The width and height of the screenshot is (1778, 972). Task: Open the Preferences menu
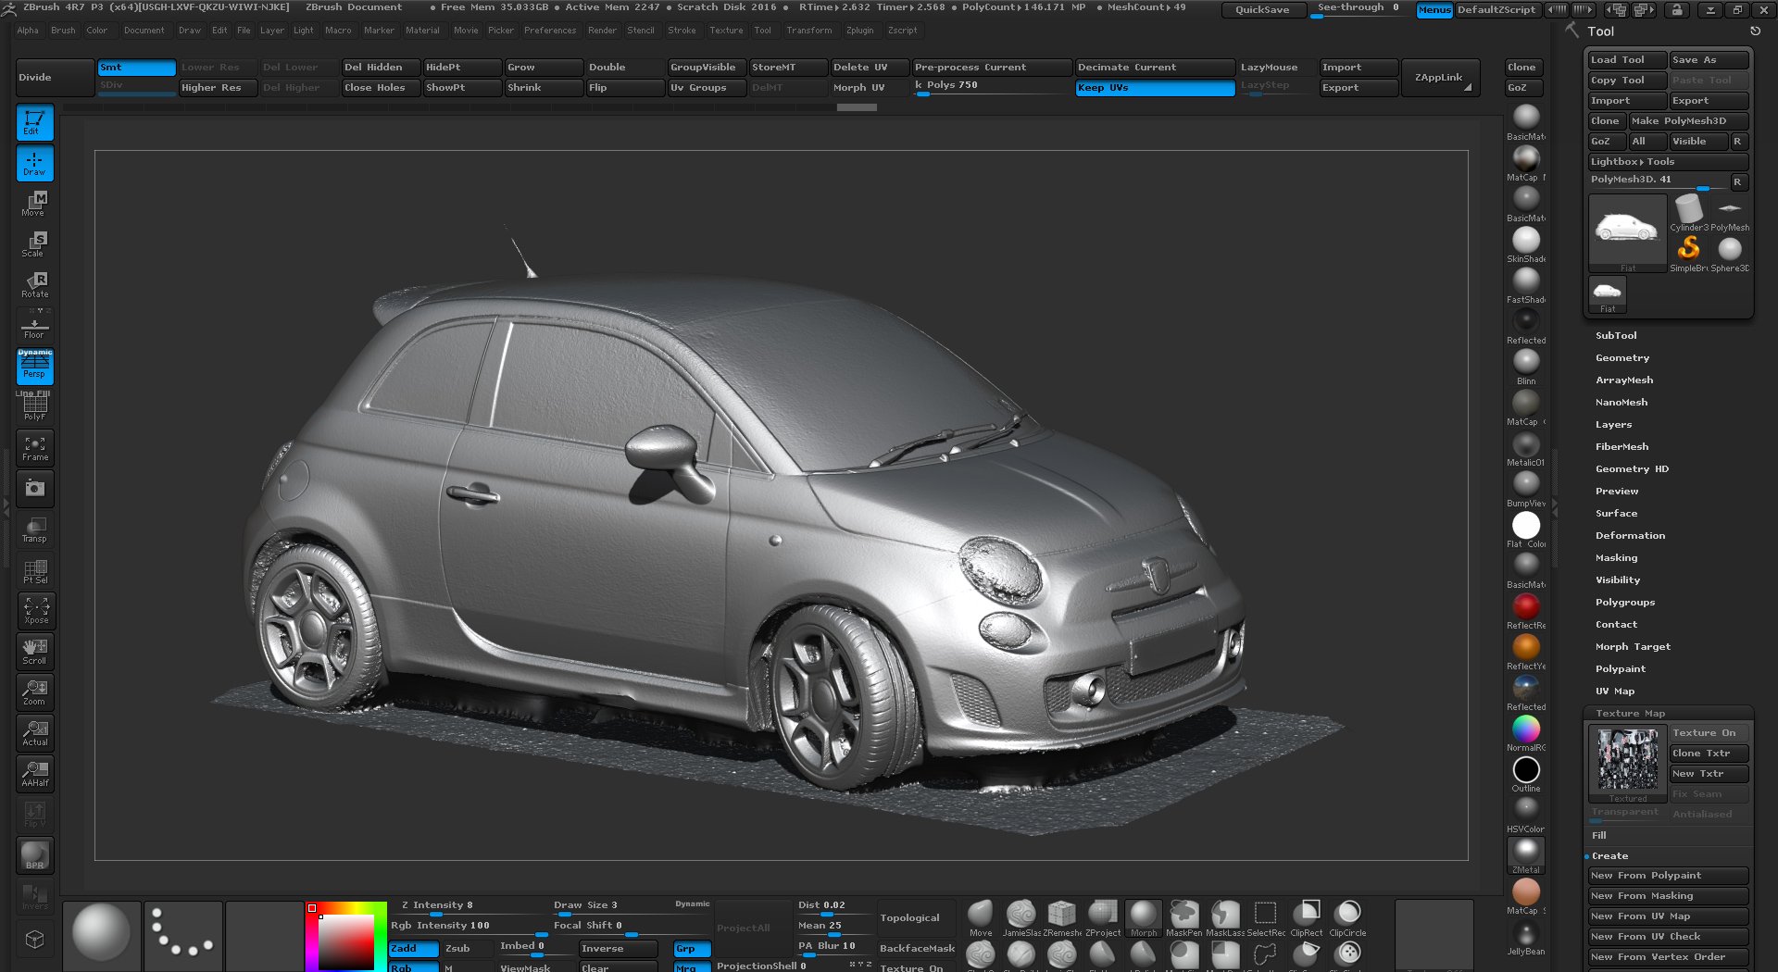click(x=549, y=31)
